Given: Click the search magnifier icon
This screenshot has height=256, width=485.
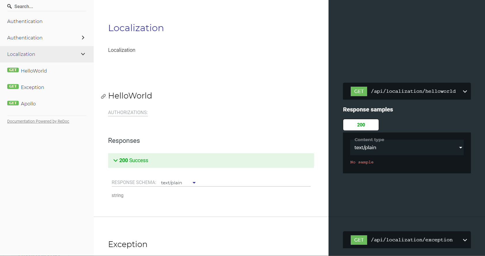Looking at the screenshot, I should [10, 6].
